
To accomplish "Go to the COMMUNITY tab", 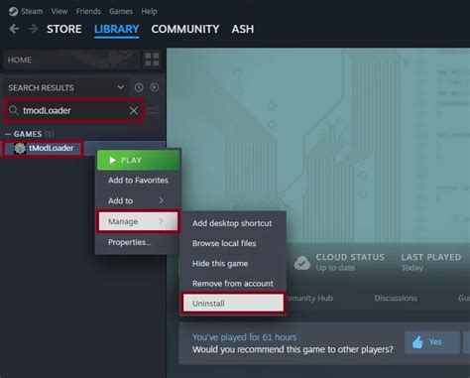I will tap(185, 29).
